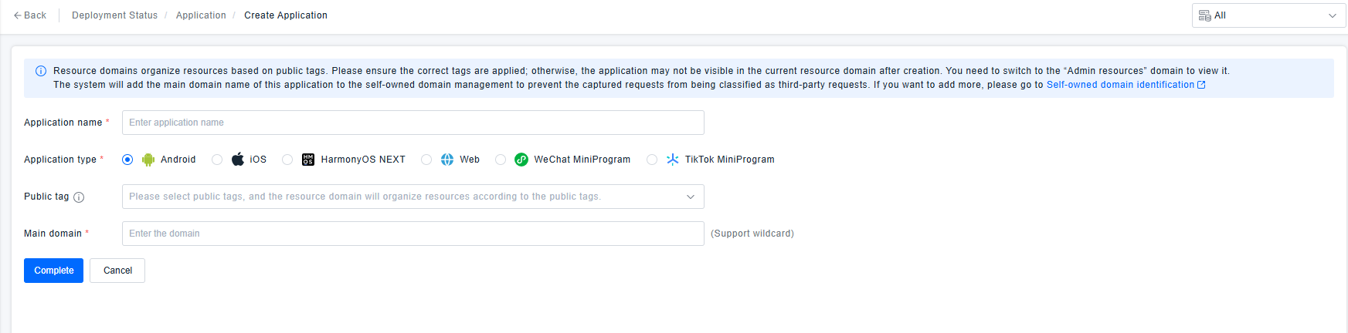Click the Public tag info icon
This screenshot has width=1348, height=333.
pos(79,197)
